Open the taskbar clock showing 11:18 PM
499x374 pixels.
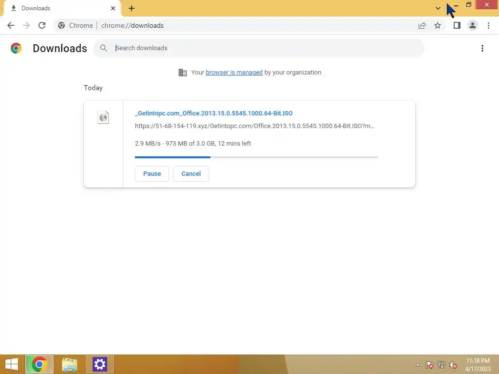[478, 365]
